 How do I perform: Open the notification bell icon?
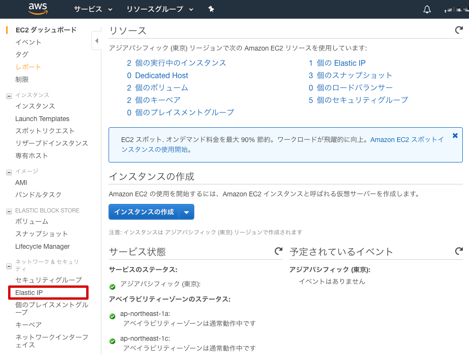[427, 10]
